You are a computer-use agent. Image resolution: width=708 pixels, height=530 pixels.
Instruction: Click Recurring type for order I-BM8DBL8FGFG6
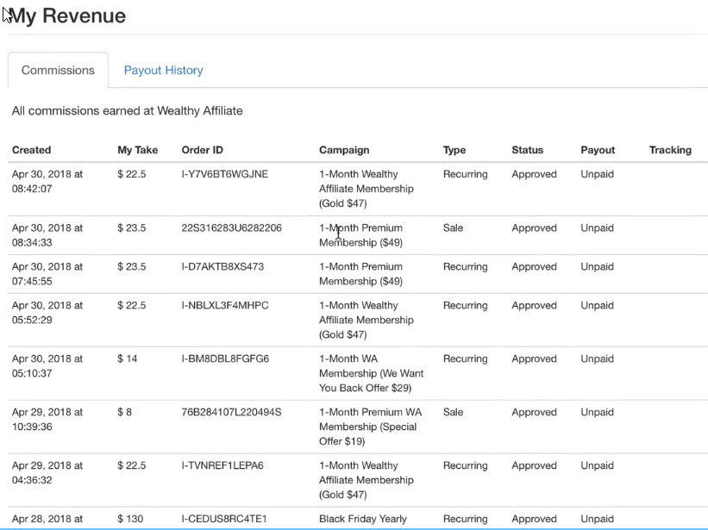coord(466,359)
